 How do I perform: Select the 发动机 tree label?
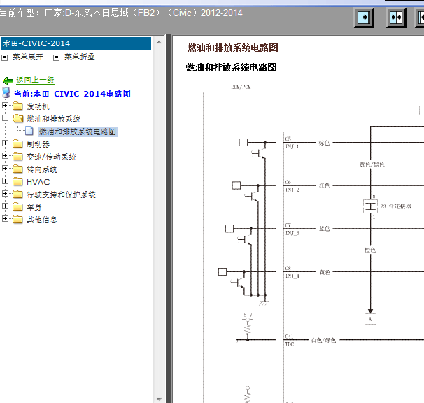[38, 106]
